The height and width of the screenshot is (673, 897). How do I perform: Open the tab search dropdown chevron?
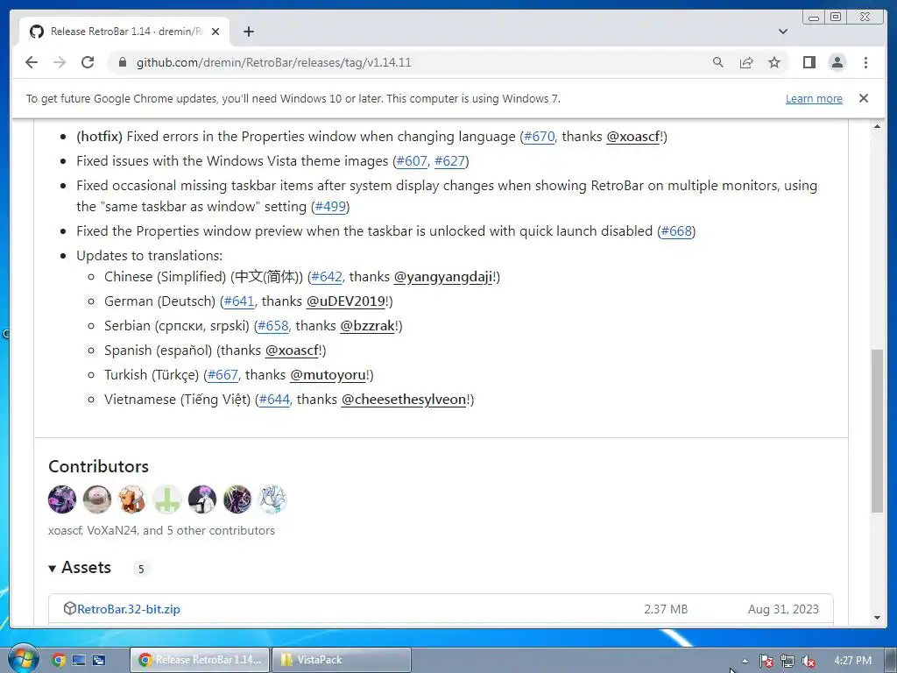coord(783,32)
